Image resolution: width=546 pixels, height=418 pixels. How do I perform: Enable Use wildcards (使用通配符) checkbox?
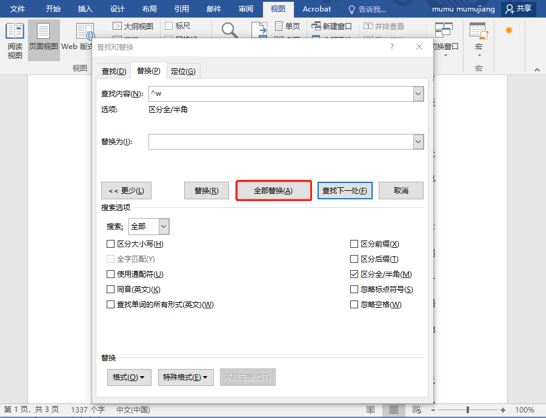pos(110,274)
